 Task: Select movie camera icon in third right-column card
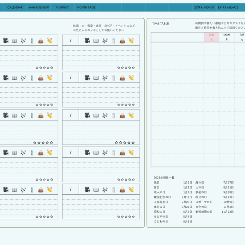pyautogui.click(x=87, y=115)
